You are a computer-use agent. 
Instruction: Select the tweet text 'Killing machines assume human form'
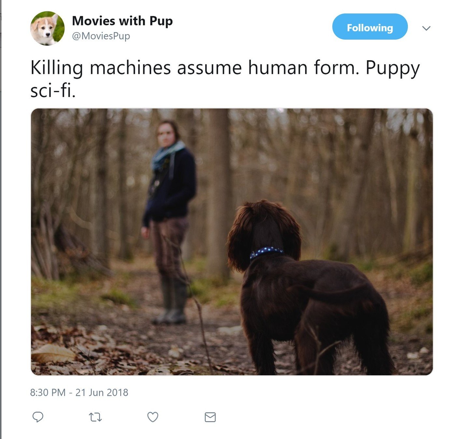click(x=195, y=68)
